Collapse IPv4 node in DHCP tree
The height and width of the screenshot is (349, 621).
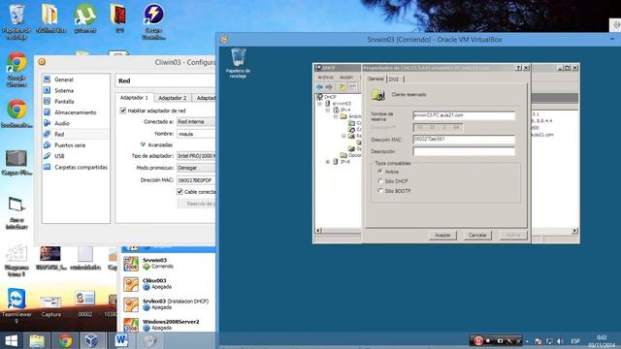click(x=328, y=110)
